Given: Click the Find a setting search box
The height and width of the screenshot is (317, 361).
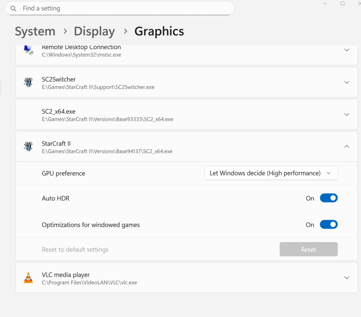Looking at the screenshot, I should click(x=120, y=9).
